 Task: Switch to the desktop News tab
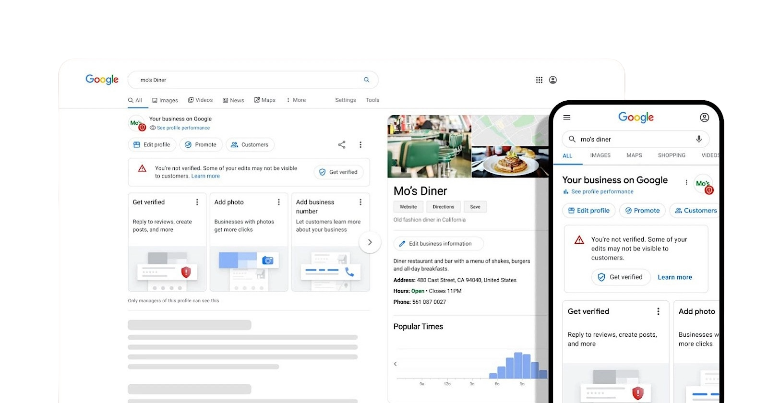click(x=233, y=100)
